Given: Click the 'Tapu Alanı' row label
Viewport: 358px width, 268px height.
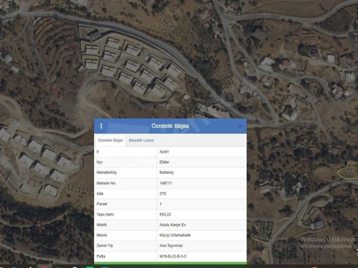Looking at the screenshot, I should tap(105, 214).
